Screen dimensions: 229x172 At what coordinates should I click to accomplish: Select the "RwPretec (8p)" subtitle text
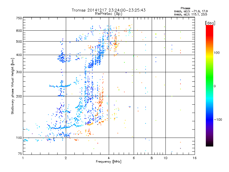point(108,14)
